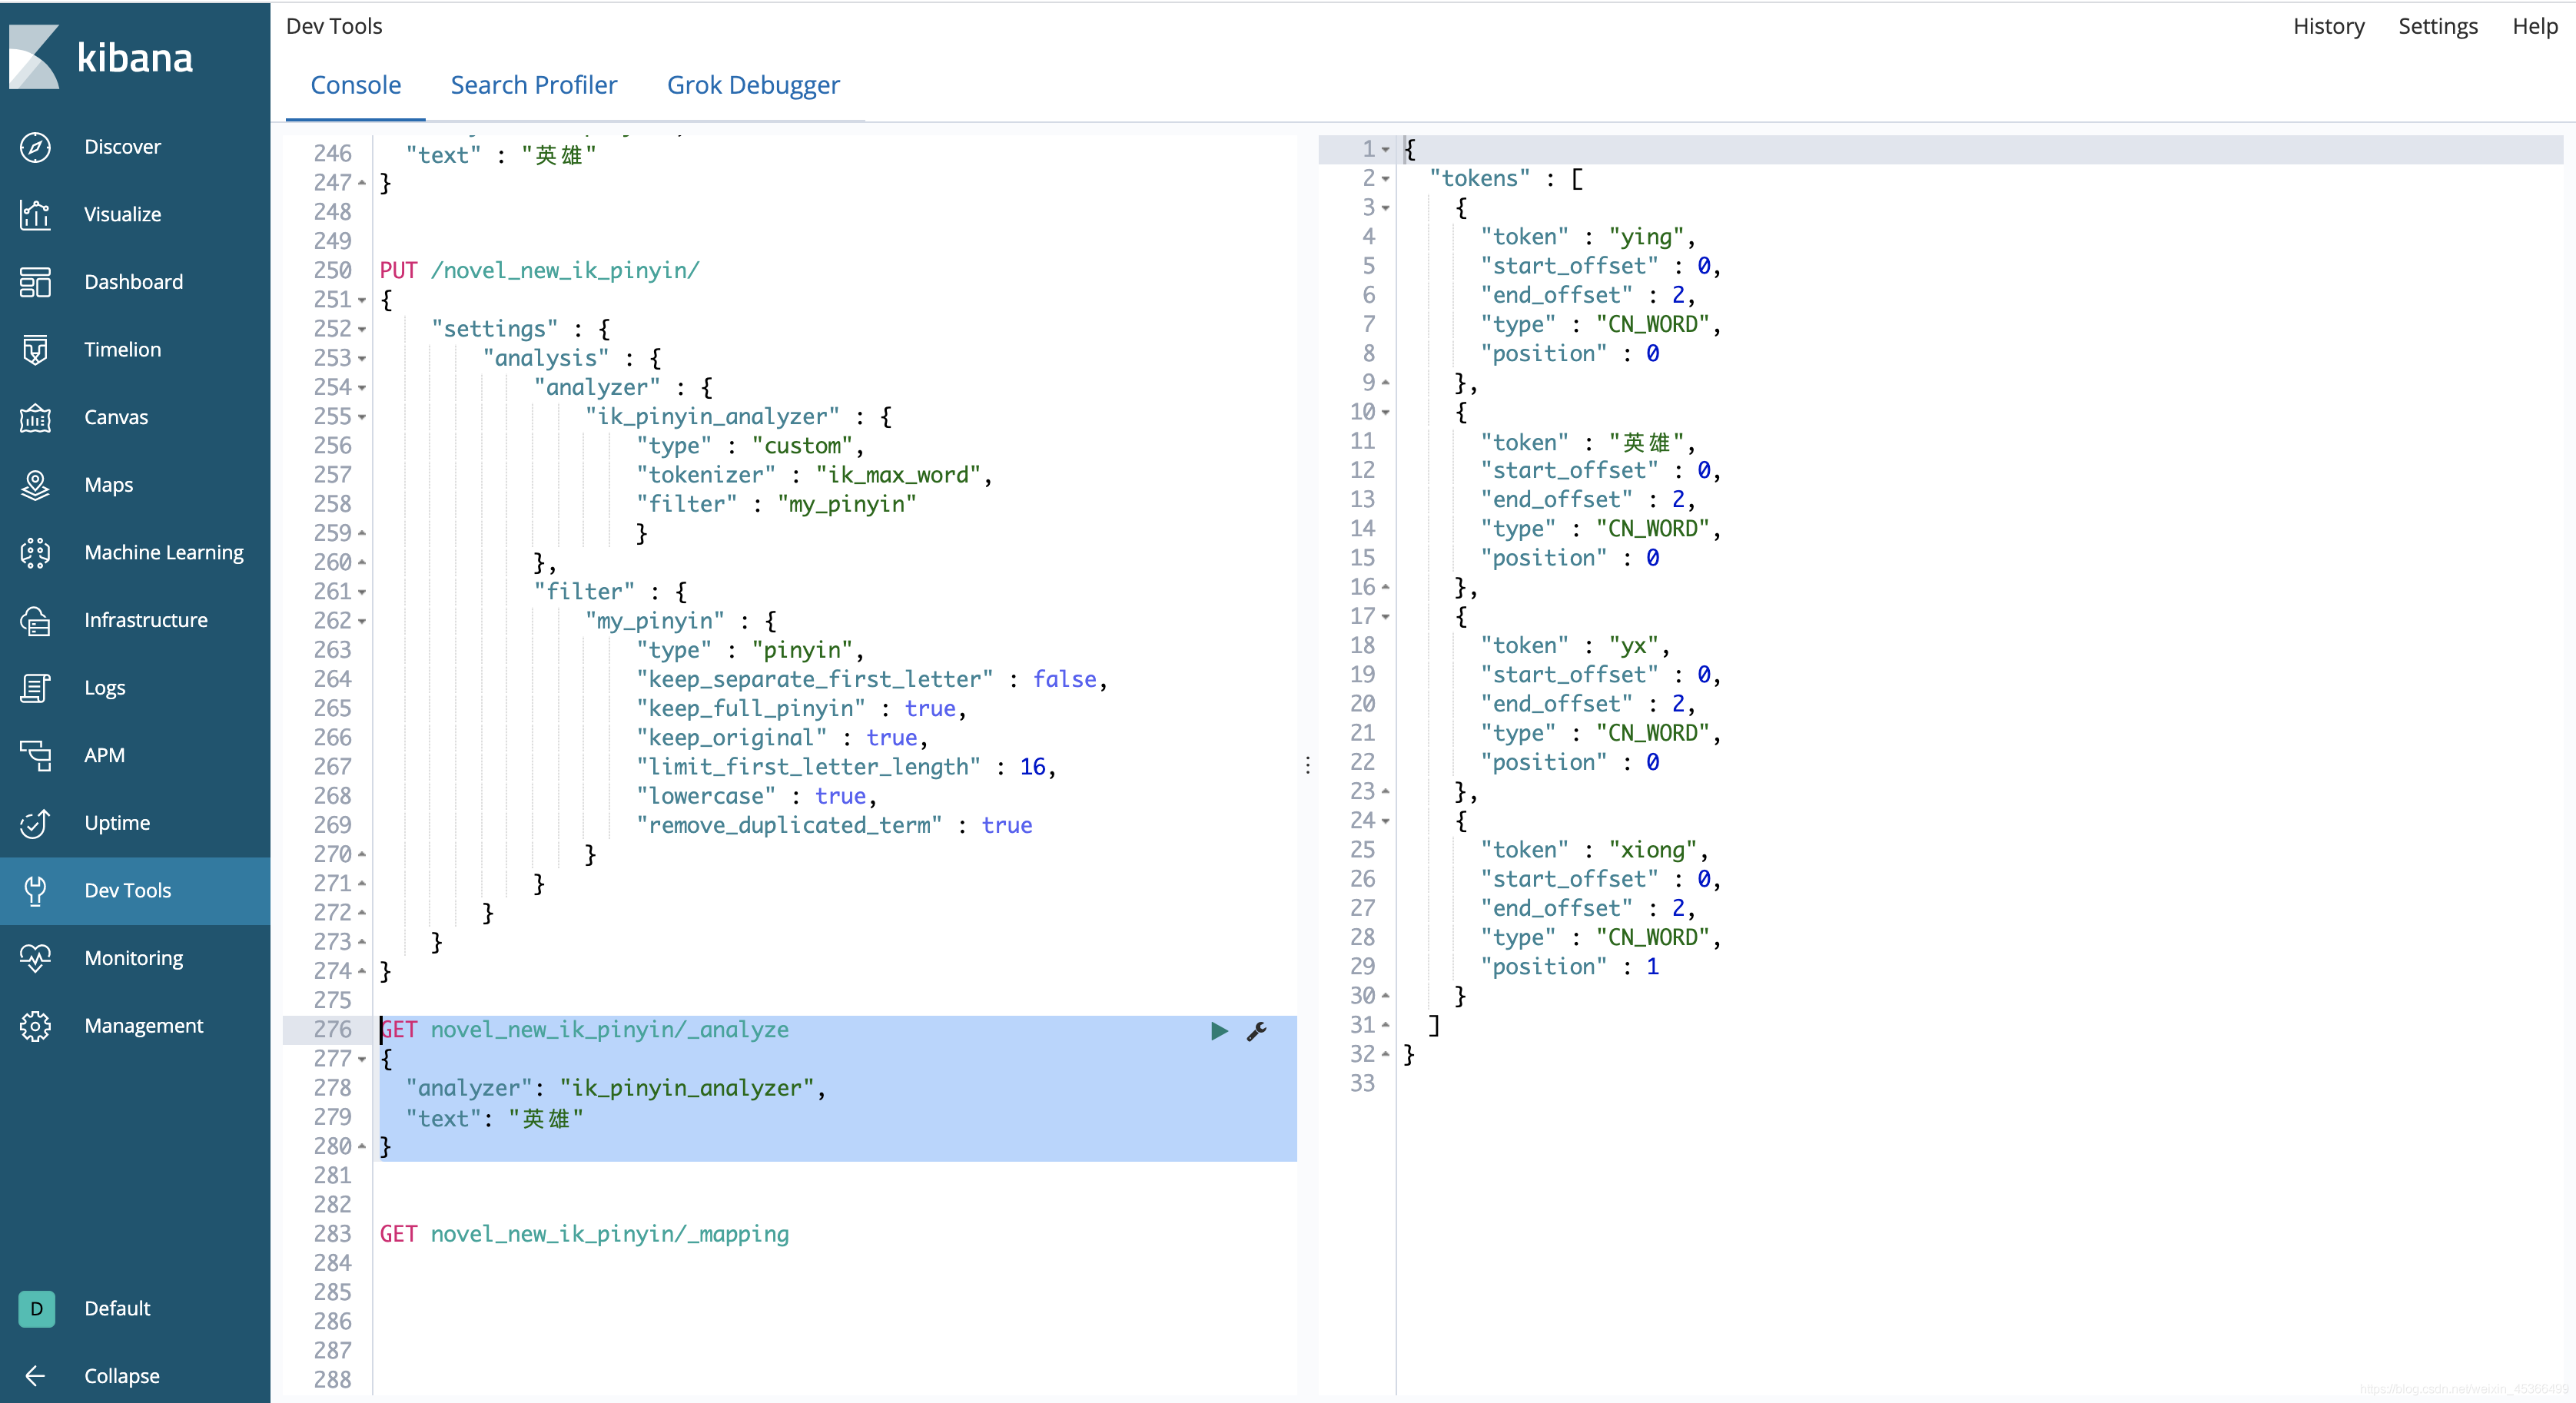Open Management settings page
Viewport: 2576px width, 1403px height.
[143, 1025]
